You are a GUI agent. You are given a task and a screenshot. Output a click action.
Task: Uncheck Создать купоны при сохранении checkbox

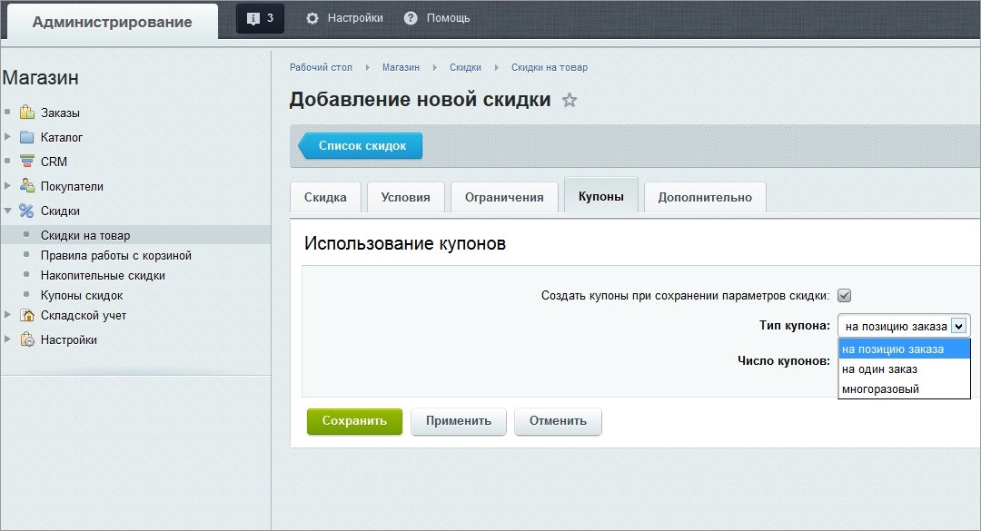844,295
